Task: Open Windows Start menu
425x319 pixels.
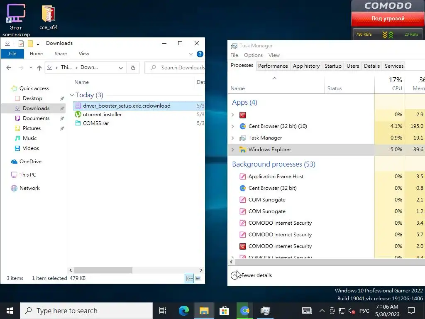Action: (10, 311)
